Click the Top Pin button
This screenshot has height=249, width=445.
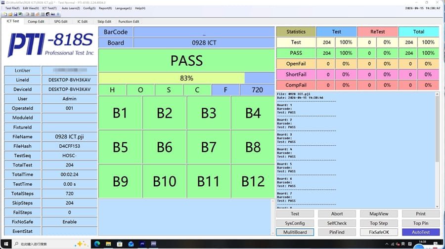(x=421, y=223)
